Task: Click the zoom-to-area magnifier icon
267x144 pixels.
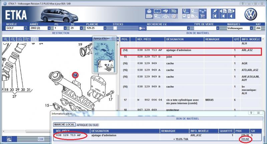Action: [x=20, y=39]
